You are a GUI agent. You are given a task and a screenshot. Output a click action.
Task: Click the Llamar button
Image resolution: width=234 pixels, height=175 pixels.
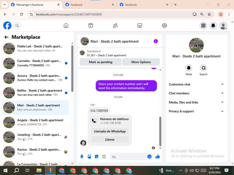coord(110,140)
